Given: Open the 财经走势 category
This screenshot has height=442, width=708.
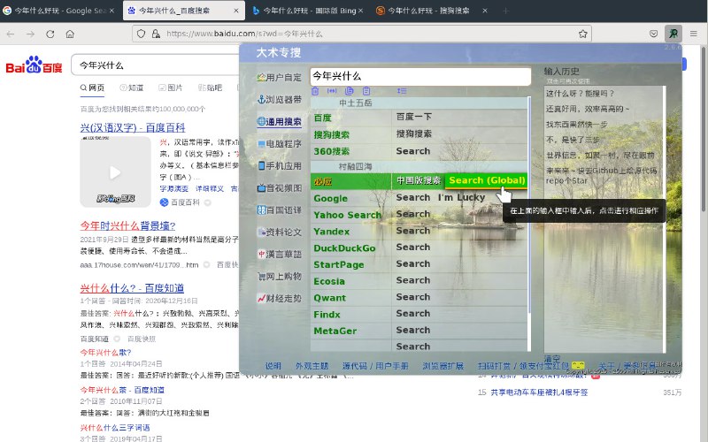Looking at the screenshot, I should click(x=279, y=299).
